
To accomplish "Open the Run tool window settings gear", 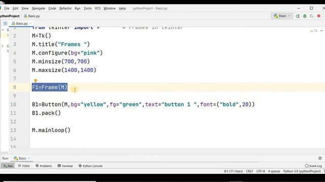I will (x=320, y=158).
